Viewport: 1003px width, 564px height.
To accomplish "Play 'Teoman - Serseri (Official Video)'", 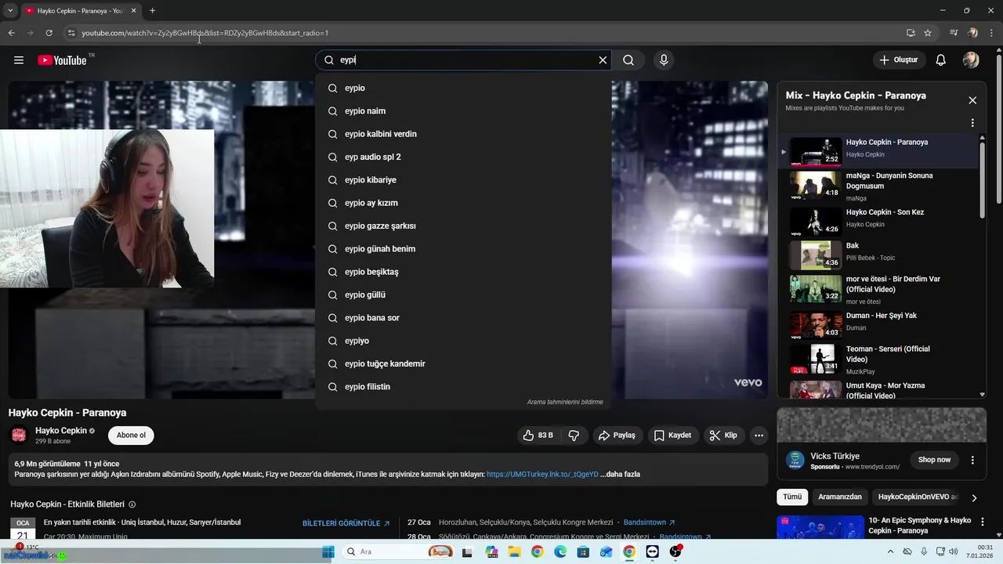I will point(878,358).
